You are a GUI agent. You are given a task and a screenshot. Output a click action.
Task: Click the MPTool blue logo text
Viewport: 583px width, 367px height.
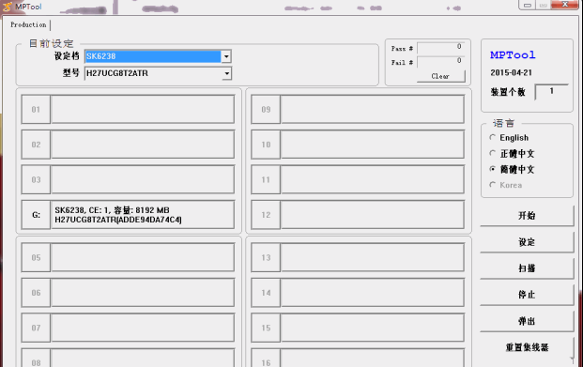coord(513,55)
